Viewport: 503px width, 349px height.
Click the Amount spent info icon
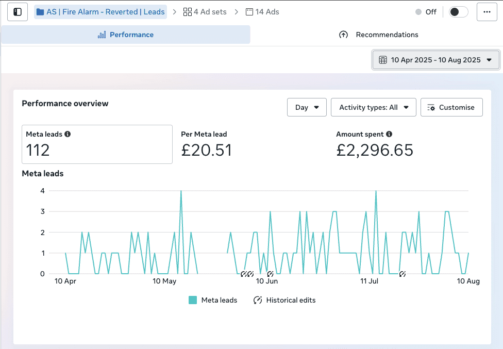(389, 134)
